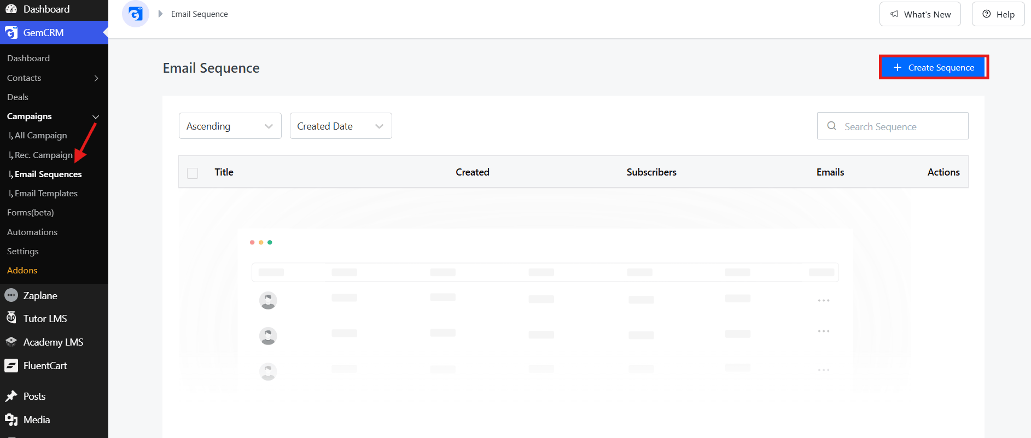Screen dimensions: 1031x438
Task: Open GemCRM Dashboard submenu item
Action: [x=28, y=59]
